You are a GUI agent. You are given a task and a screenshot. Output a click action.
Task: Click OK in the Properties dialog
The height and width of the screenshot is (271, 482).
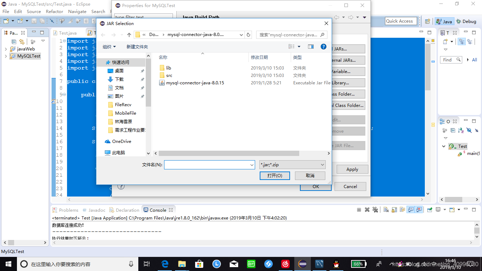pyautogui.click(x=315, y=187)
